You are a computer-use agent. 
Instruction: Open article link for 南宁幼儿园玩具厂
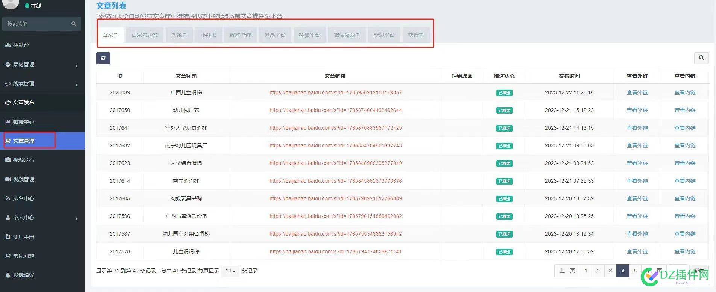tap(336, 145)
